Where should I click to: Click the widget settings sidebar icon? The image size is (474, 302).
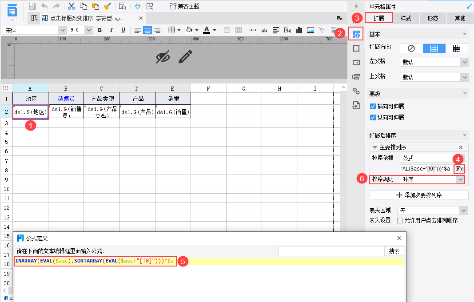356,63
